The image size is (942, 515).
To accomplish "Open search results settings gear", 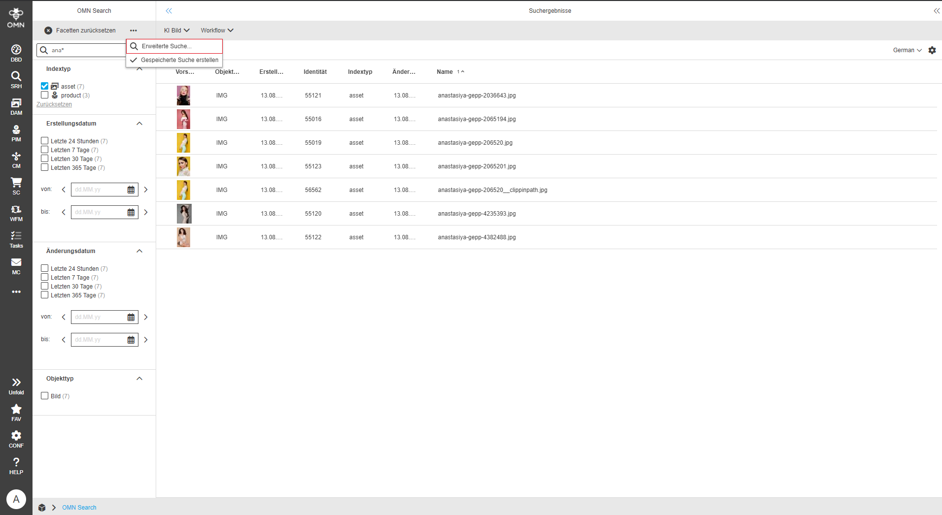I will (931, 50).
